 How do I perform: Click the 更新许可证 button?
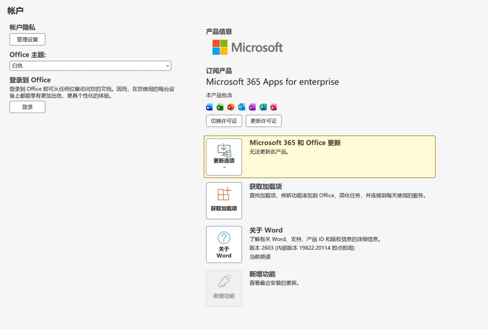point(263,121)
